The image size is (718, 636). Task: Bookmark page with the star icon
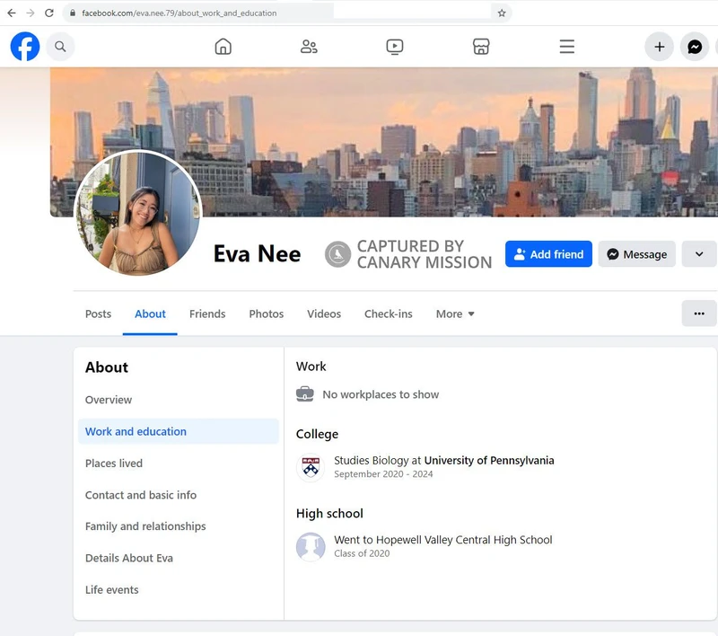click(x=502, y=13)
